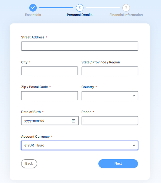161x183 pixels.
Task: Click the blue progress line after Essentials
Action: point(56,8)
